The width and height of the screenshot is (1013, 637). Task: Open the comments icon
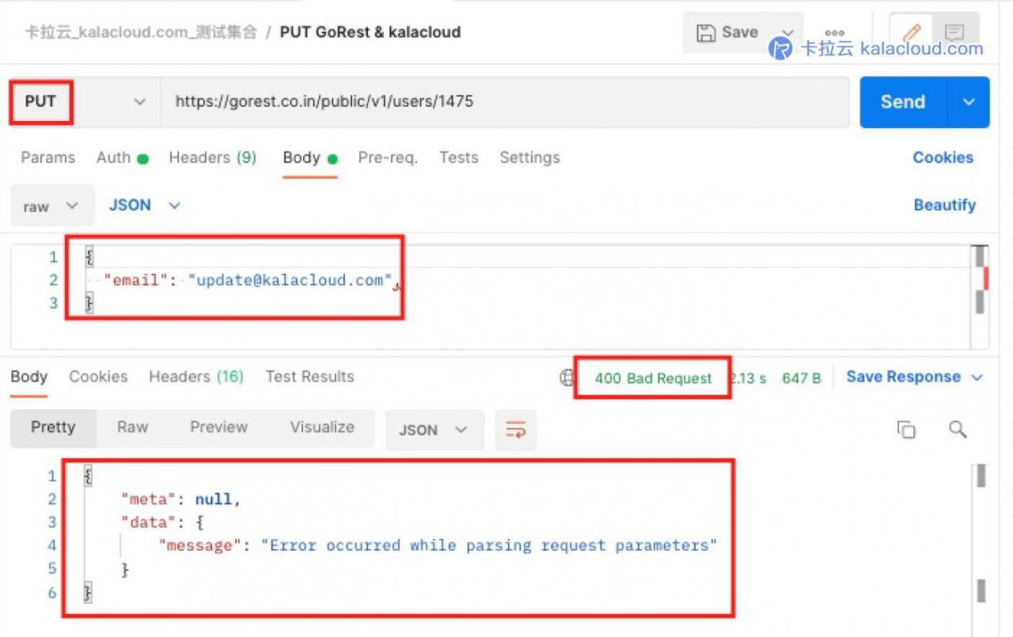point(955,32)
